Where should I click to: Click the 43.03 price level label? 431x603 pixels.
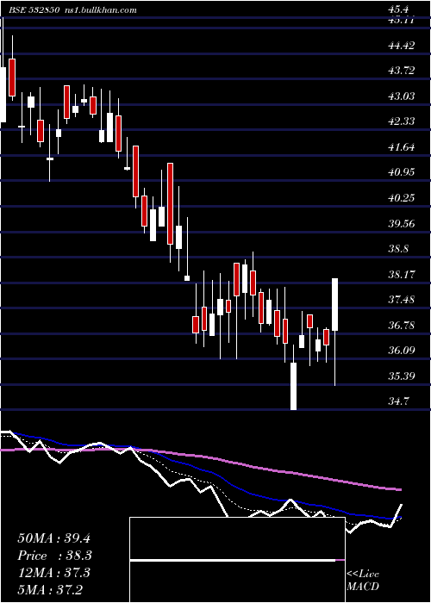402,96
